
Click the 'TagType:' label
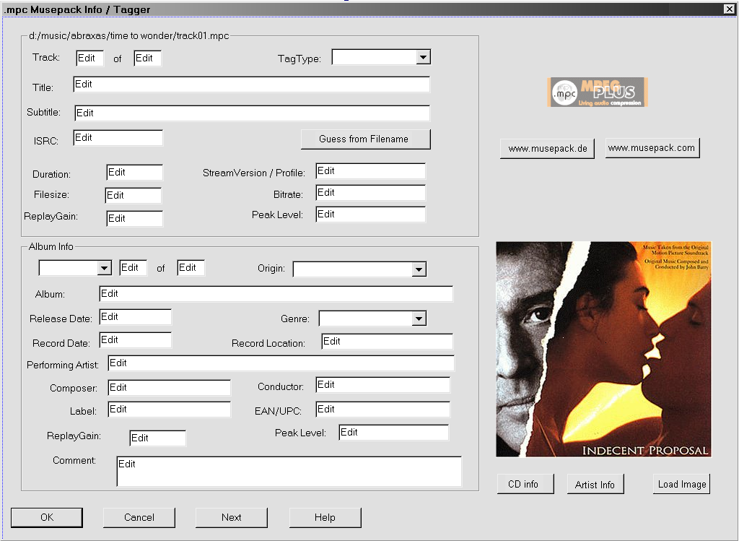(x=299, y=59)
